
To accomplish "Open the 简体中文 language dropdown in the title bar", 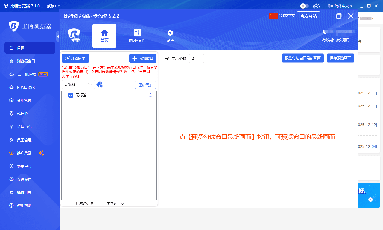I will [340, 6].
